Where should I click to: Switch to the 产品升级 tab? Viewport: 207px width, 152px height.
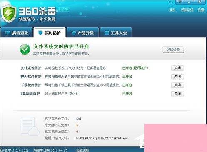[83, 33]
